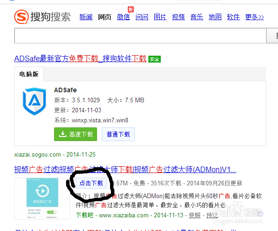Image resolution: width=278 pixels, height=231 pixels.
Task: Click the 3516次下载 download count text
Action: click(x=166, y=183)
